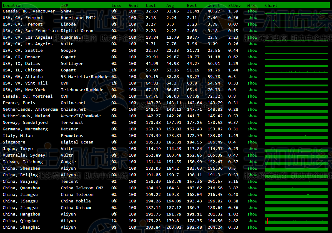
Task: Click the Location column header
Action: [12, 5]
